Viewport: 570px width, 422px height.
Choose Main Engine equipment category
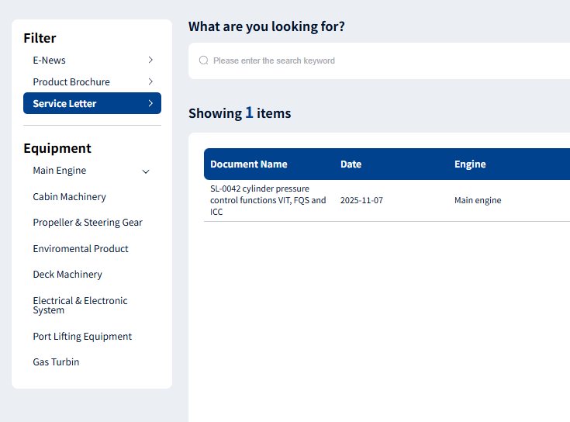[59, 171]
